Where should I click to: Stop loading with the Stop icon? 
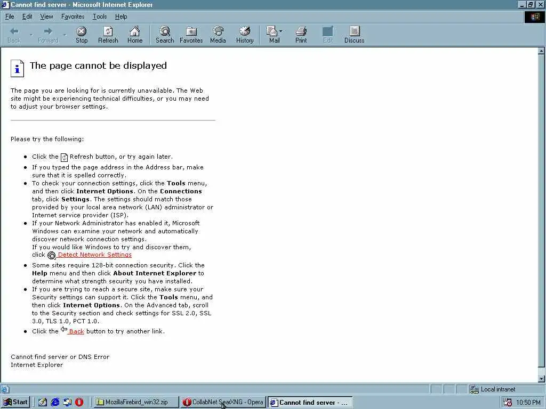(x=82, y=35)
